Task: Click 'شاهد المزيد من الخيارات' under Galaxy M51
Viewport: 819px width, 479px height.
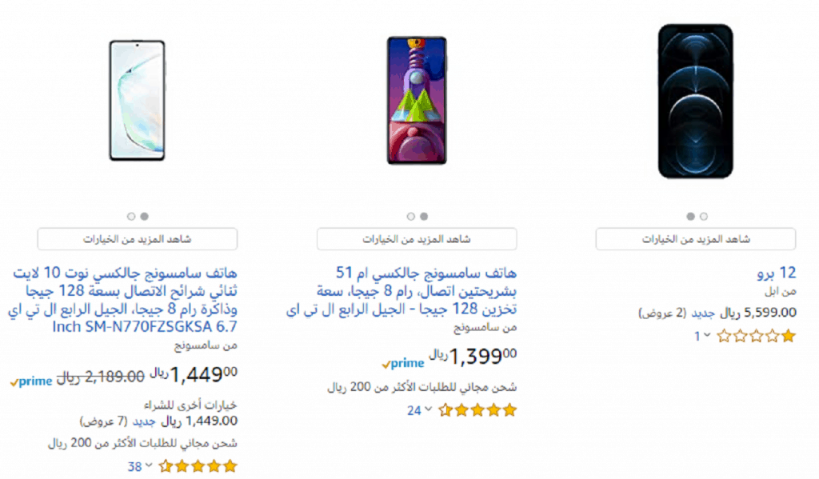Action: click(x=417, y=239)
